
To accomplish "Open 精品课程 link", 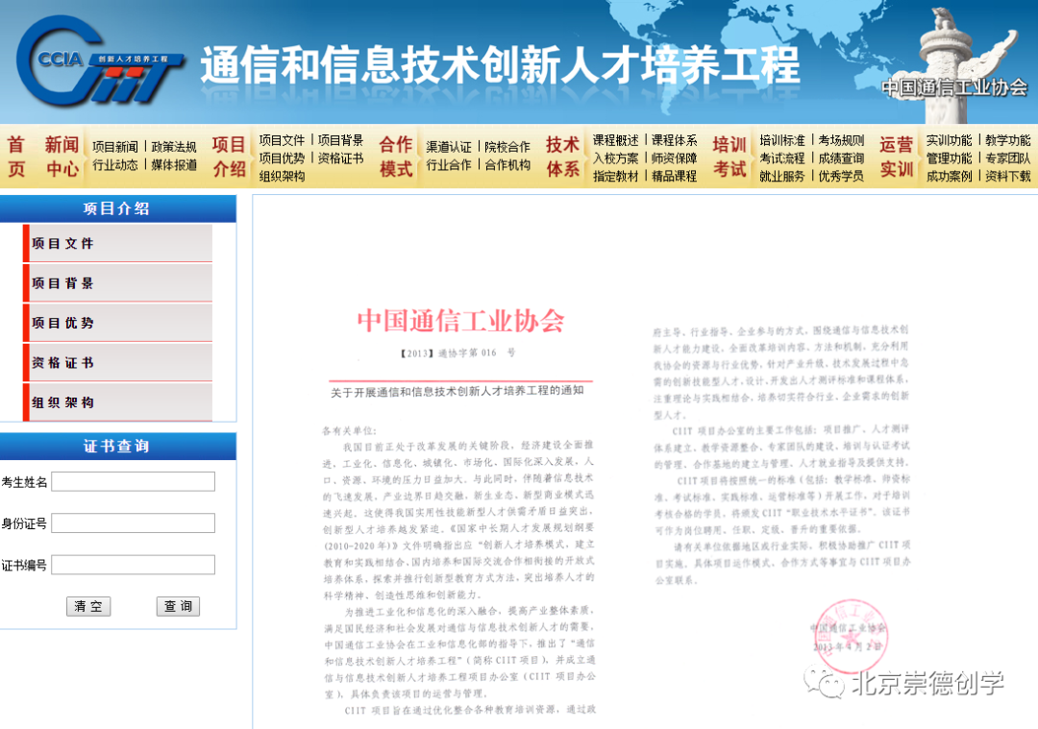I will click(x=675, y=176).
